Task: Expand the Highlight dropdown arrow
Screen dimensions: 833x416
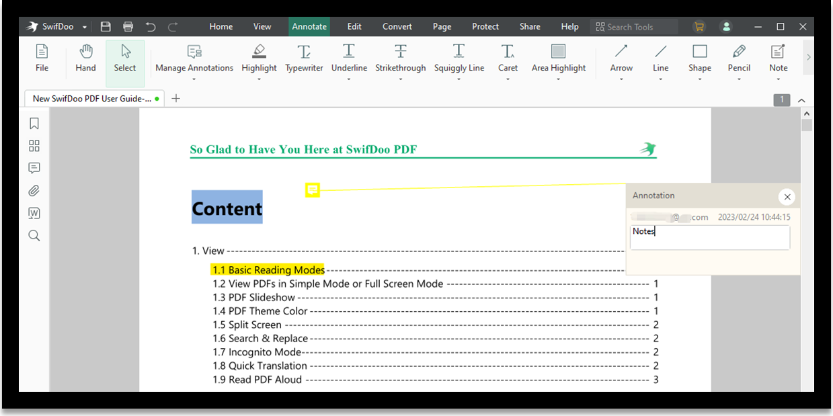Action: (x=259, y=79)
